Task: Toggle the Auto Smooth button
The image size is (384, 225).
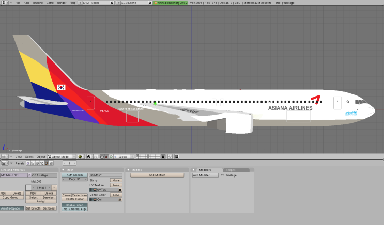Action: [x=74, y=175]
